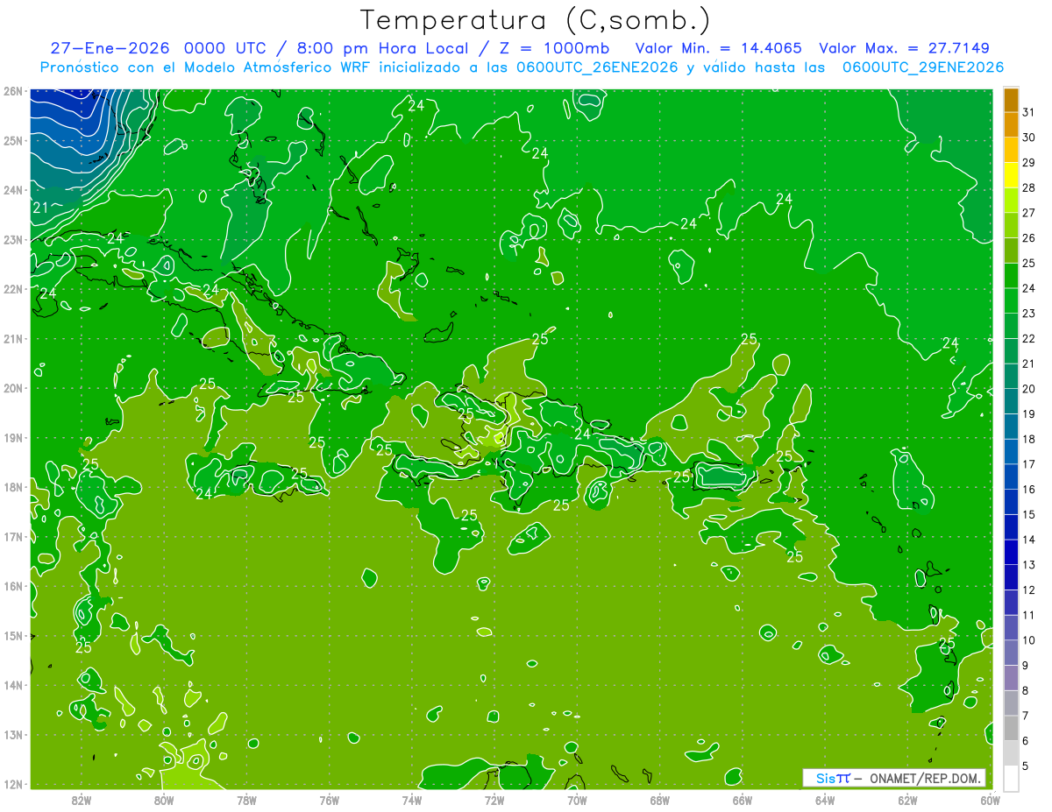Click the 62W longitude axis label
1052x812 pixels.
point(908,800)
